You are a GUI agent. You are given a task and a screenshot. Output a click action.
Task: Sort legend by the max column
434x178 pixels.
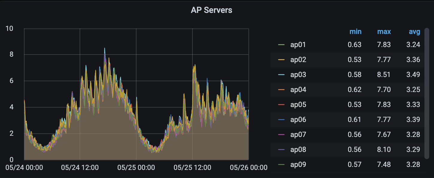[384, 31]
